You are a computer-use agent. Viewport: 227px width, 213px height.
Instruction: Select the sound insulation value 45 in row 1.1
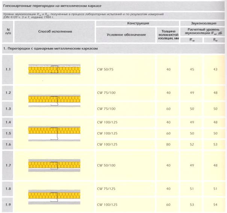tap(191, 69)
